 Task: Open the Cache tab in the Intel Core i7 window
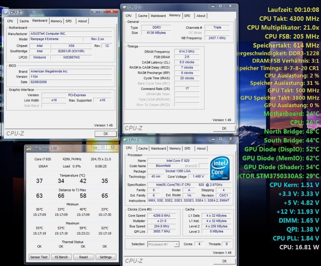coord(143,149)
